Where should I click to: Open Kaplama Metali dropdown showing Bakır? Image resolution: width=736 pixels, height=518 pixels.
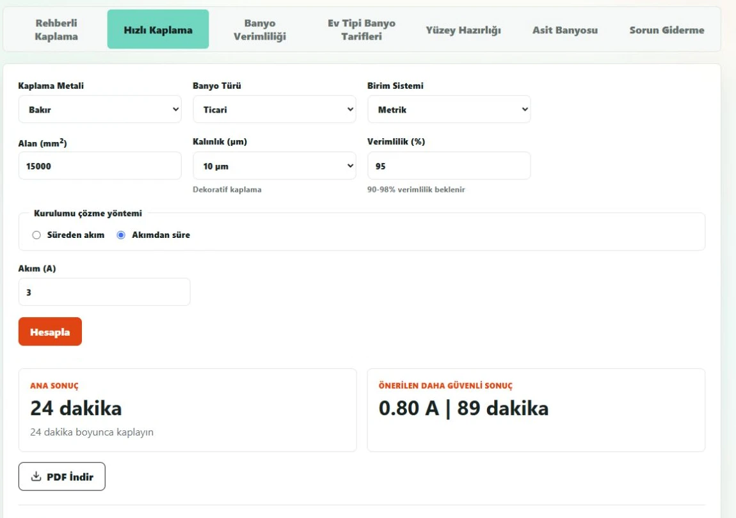[x=100, y=109]
